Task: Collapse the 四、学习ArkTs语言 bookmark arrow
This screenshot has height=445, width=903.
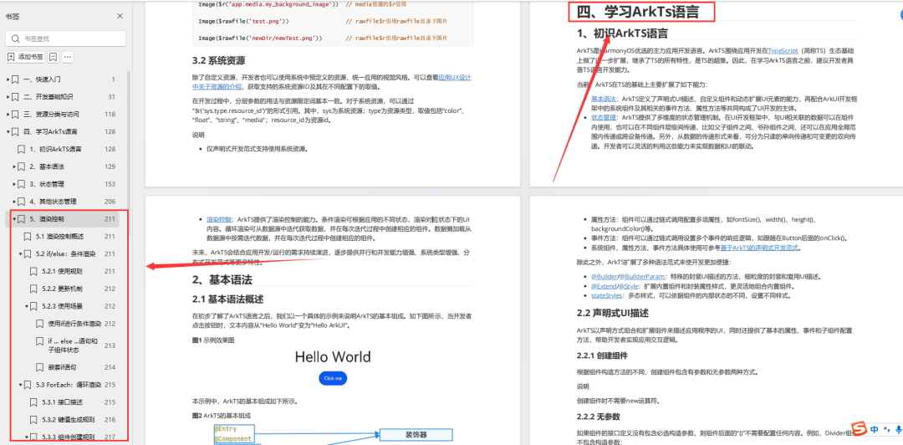Action: [x=8, y=132]
